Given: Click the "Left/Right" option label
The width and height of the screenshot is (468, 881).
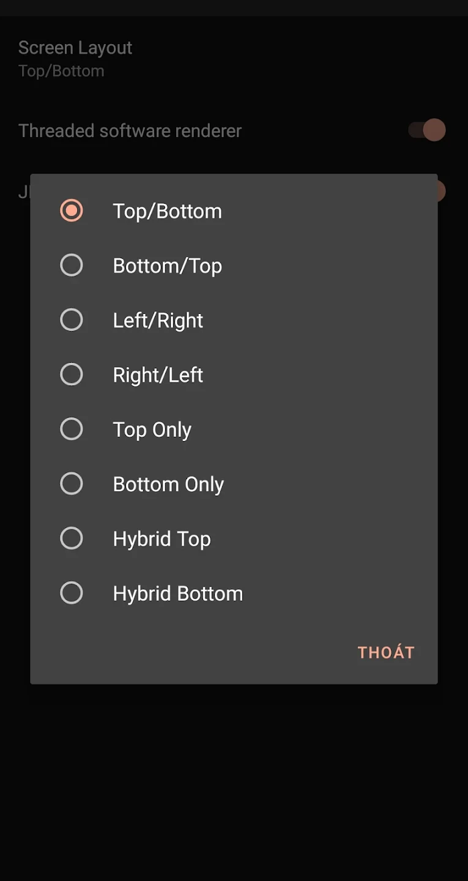Looking at the screenshot, I should pos(158,321).
